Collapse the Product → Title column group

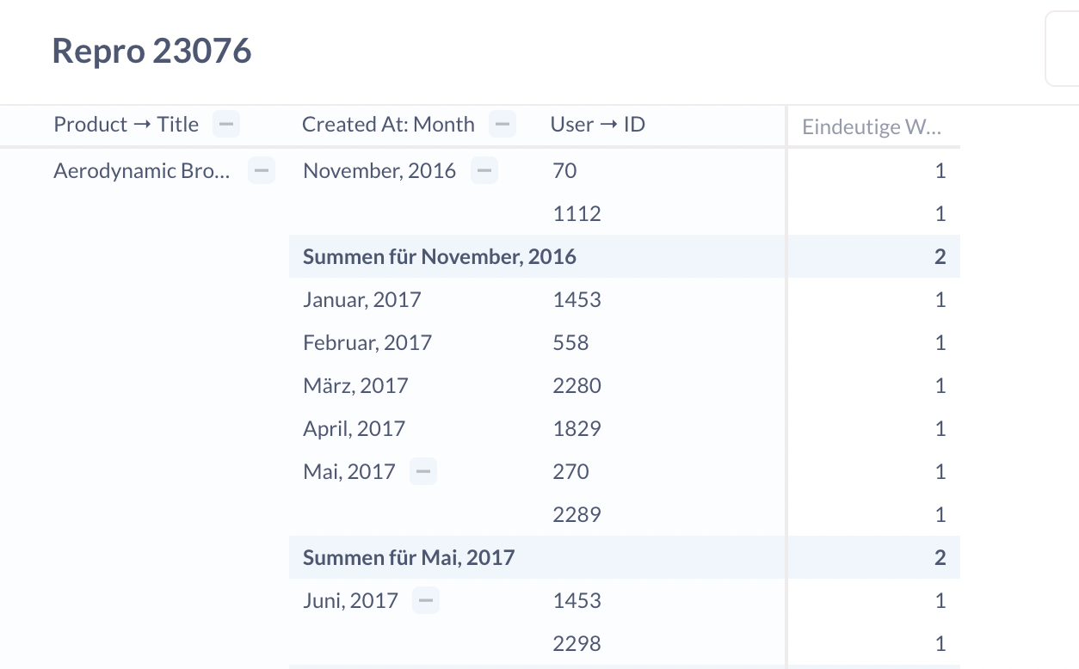click(x=225, y=124)
